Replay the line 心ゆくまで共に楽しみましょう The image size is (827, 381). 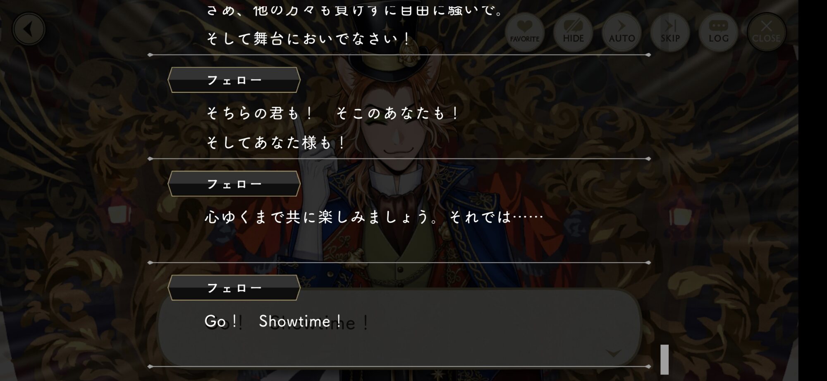point(374,217)
